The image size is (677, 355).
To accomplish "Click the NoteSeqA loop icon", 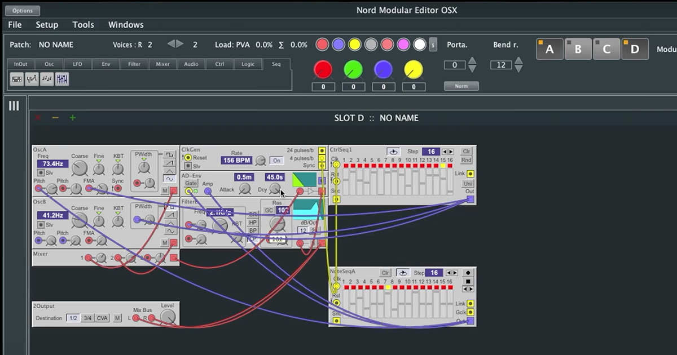I will (402, 273).
